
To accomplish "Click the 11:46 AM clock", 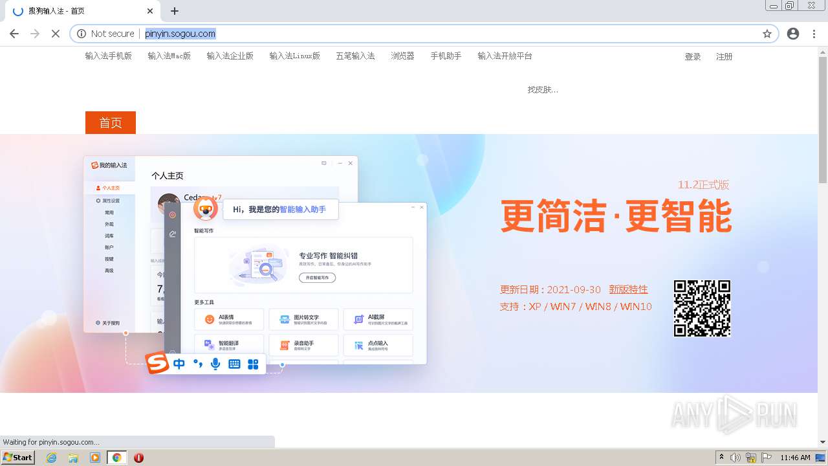I will click(795, 458).
